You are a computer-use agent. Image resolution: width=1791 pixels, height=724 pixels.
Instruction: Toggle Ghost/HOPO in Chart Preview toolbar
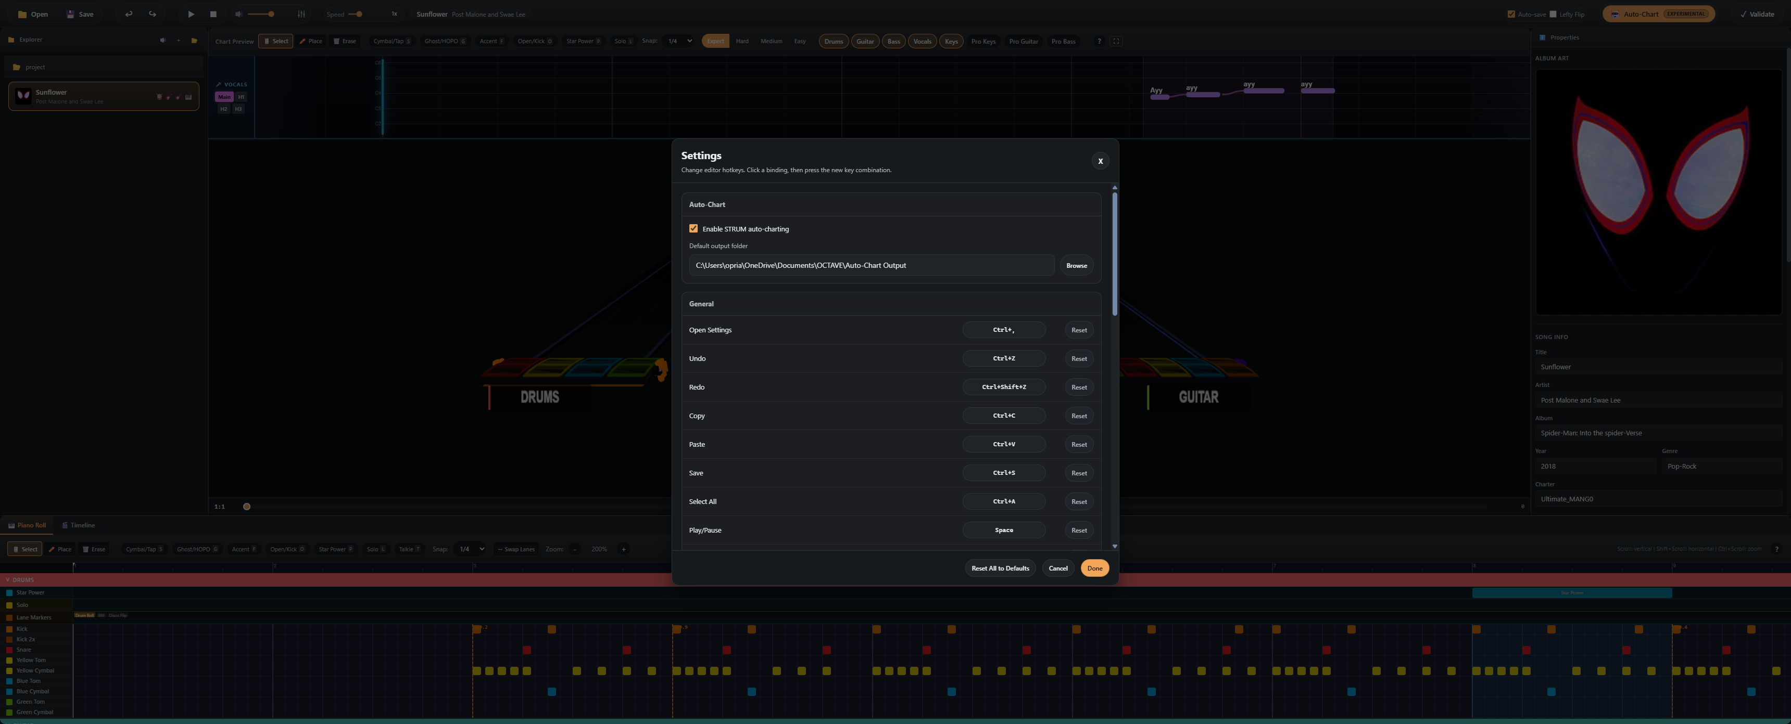click(445, 41)
